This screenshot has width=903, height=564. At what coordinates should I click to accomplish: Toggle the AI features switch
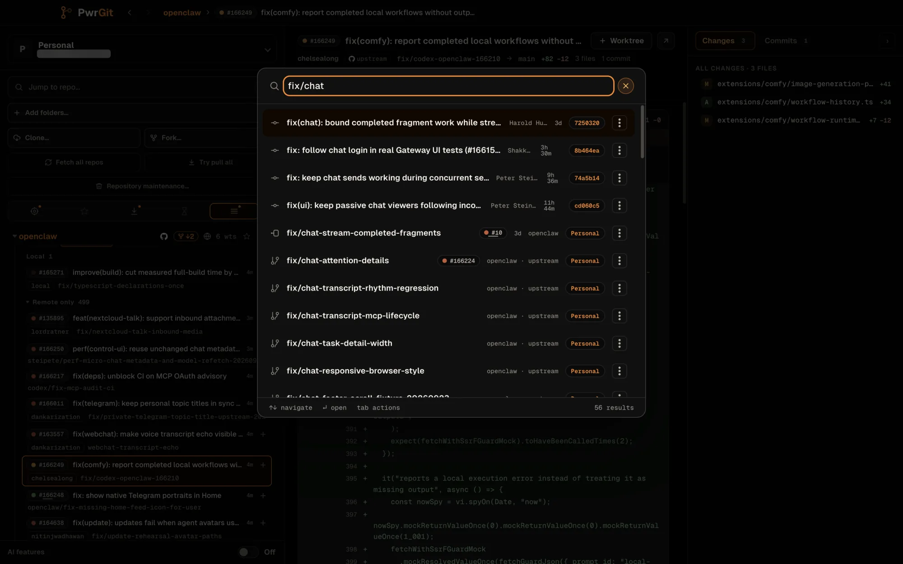coord(248,552)
